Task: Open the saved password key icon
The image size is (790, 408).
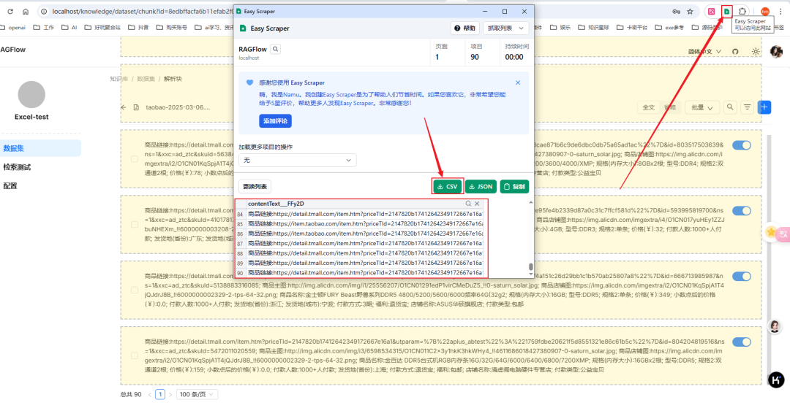Action: pyautogui.click(x=676, y=12)
